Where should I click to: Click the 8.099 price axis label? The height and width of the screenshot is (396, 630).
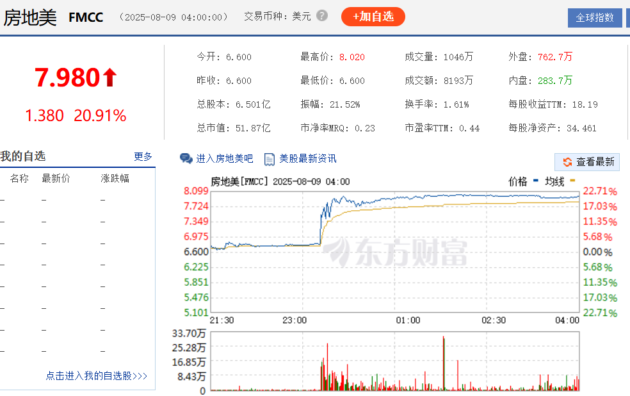[196, 191]
